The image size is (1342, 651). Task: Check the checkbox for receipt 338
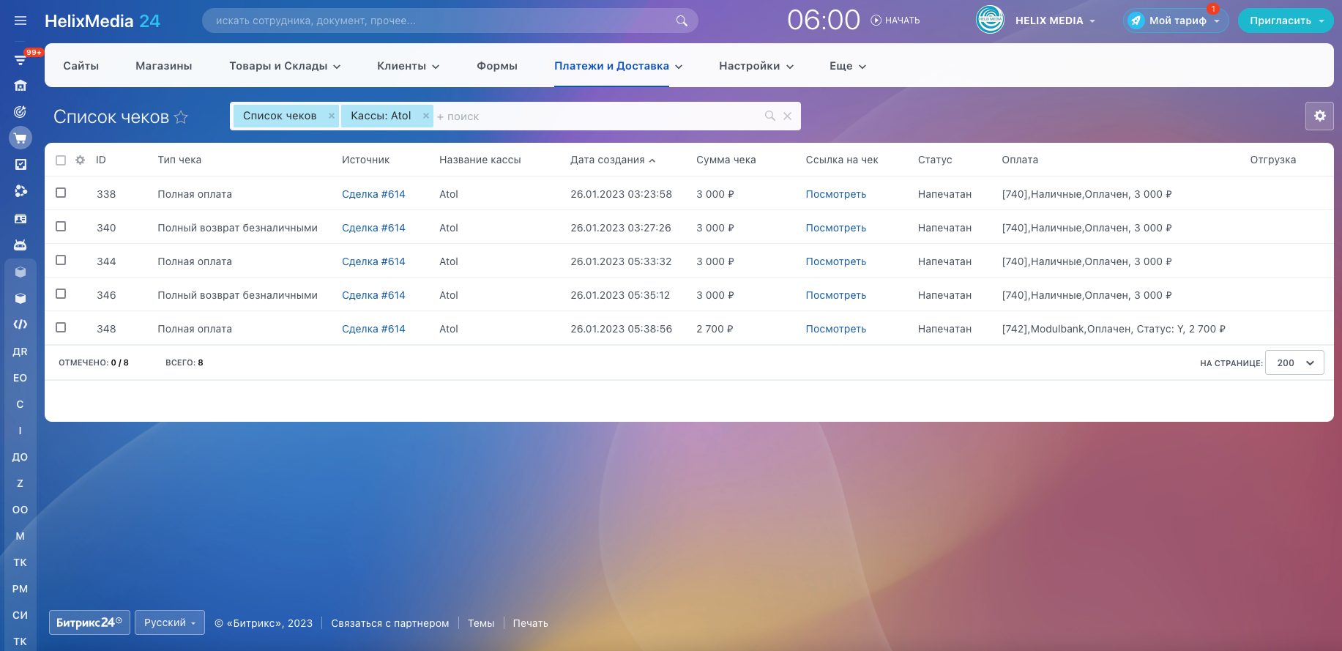tap(61, 193)
